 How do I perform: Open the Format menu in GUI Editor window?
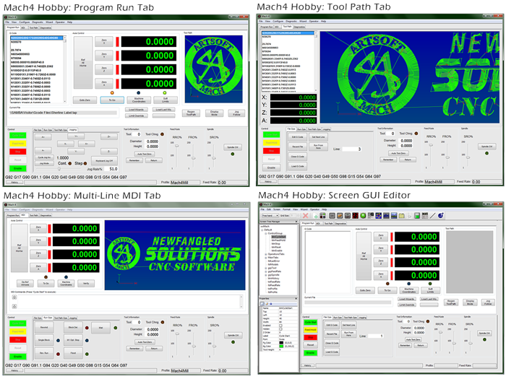click(x=286, y=209)
